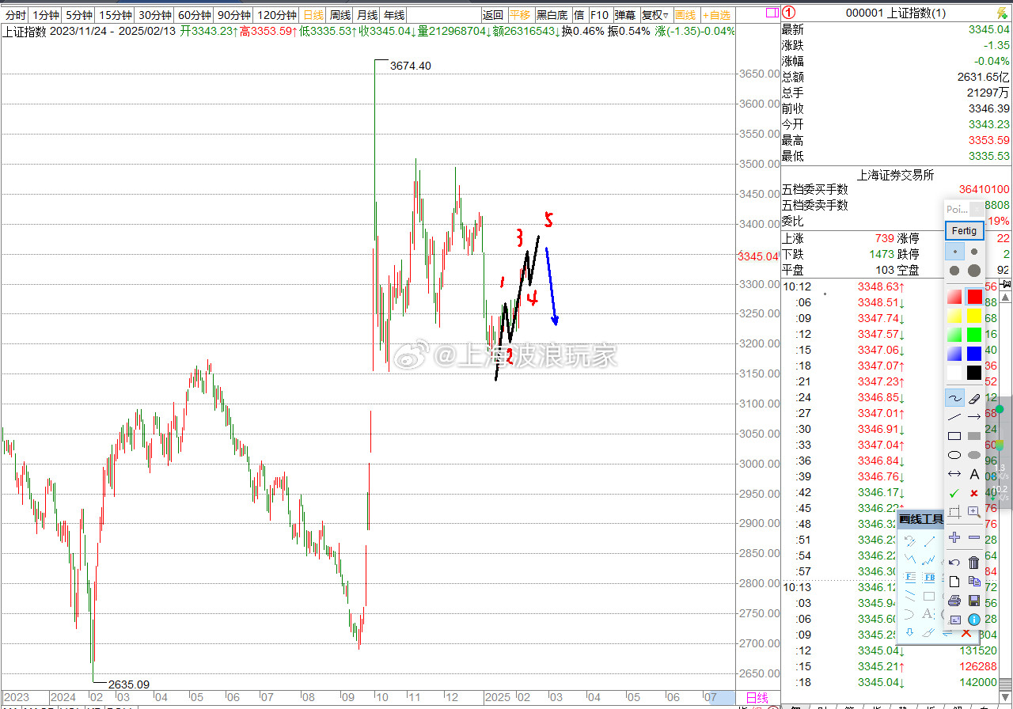Open the 复权 dropdown
The width and height of the screenshot is (1013, 709).
pyautogui.click(x=655, y=15)
